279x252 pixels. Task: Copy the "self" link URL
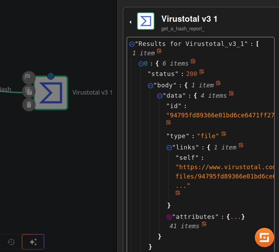(178, 193)
